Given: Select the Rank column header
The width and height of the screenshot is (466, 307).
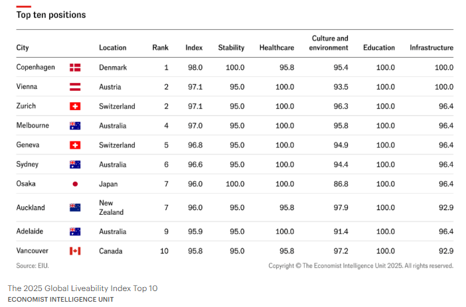Looking at the screenshot, I should 160,48.
